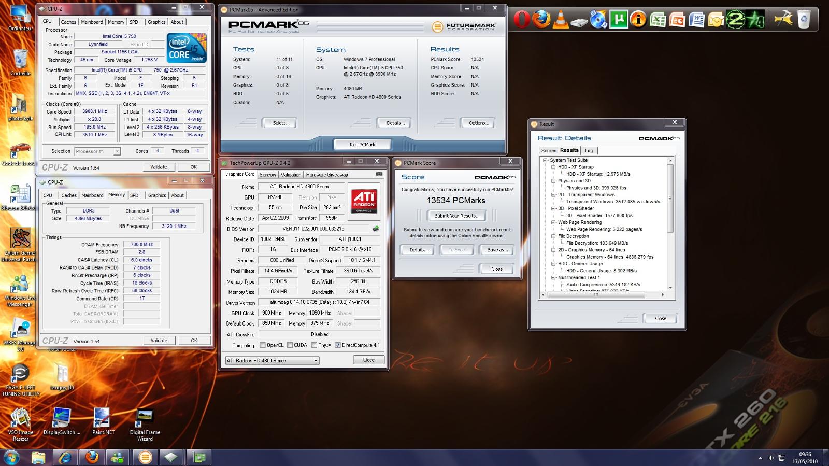Open the WBFS Manager desktop icon

tap(20, 336)
